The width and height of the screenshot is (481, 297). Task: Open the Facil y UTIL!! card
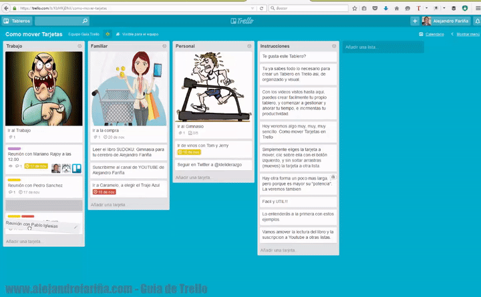[x=298, y=202]
